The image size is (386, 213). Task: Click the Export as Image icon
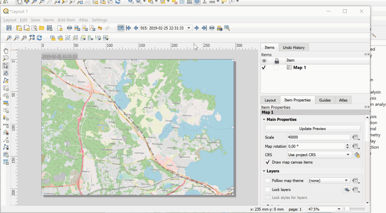[x=77, y=28]
